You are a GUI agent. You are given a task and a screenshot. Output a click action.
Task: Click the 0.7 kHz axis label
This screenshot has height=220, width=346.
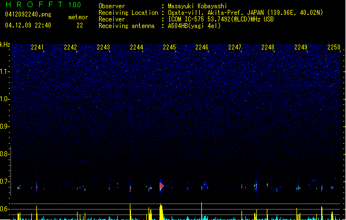(x=4, y=182)
